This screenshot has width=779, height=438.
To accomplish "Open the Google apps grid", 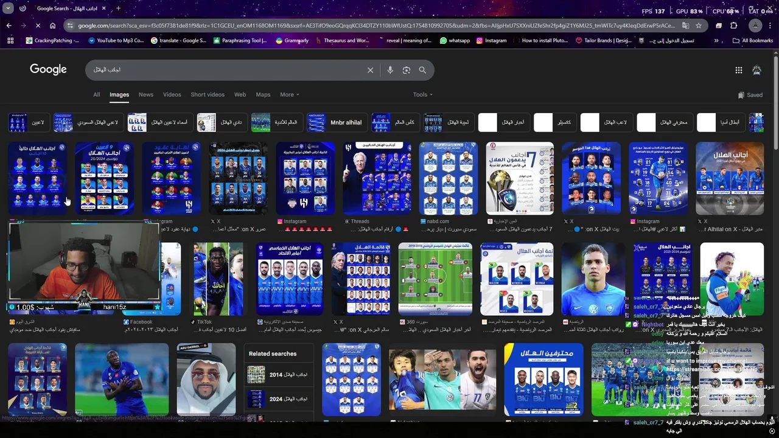I will (738, 70).
